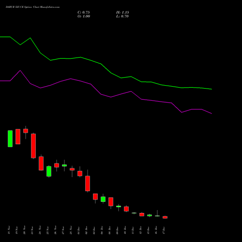The image size is (242, 242).
Task: Click the green candlestick for 18 Nov
Action: click(x=10, y=139)
